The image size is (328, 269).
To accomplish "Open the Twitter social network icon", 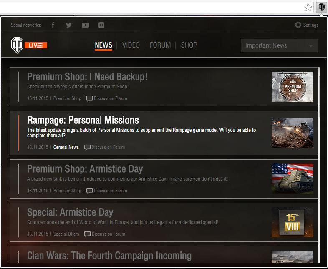I will [x=69, y=25].
